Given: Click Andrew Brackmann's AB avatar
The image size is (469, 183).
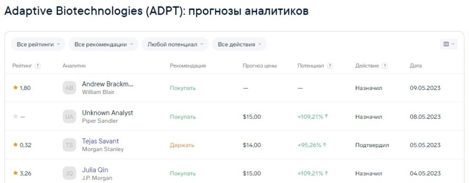Looking at the screenshot, I should (x=70, y=88).
